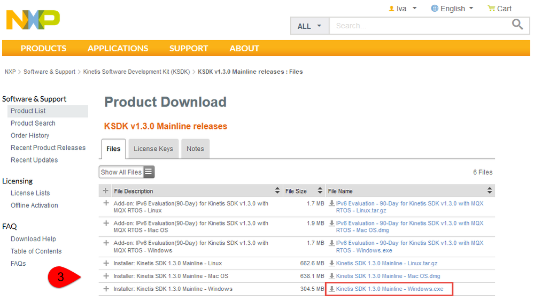This screenshot has height=308, width=534.
Task: Expand all rows with header plus sign
Action: coord(106,190)
